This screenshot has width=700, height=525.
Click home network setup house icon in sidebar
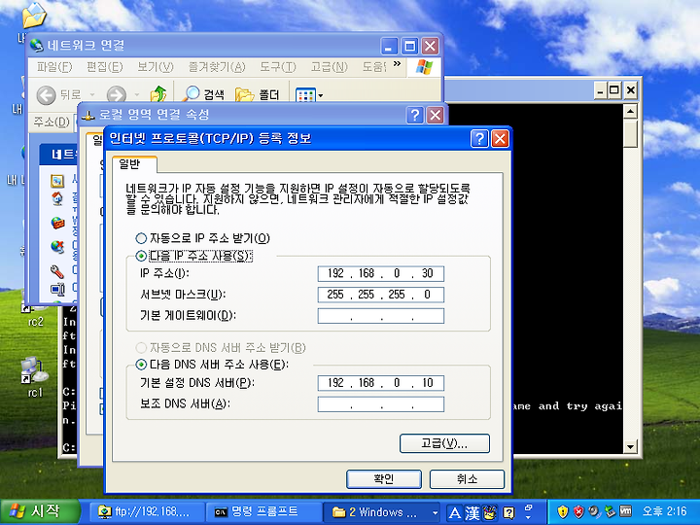point(57,198)
